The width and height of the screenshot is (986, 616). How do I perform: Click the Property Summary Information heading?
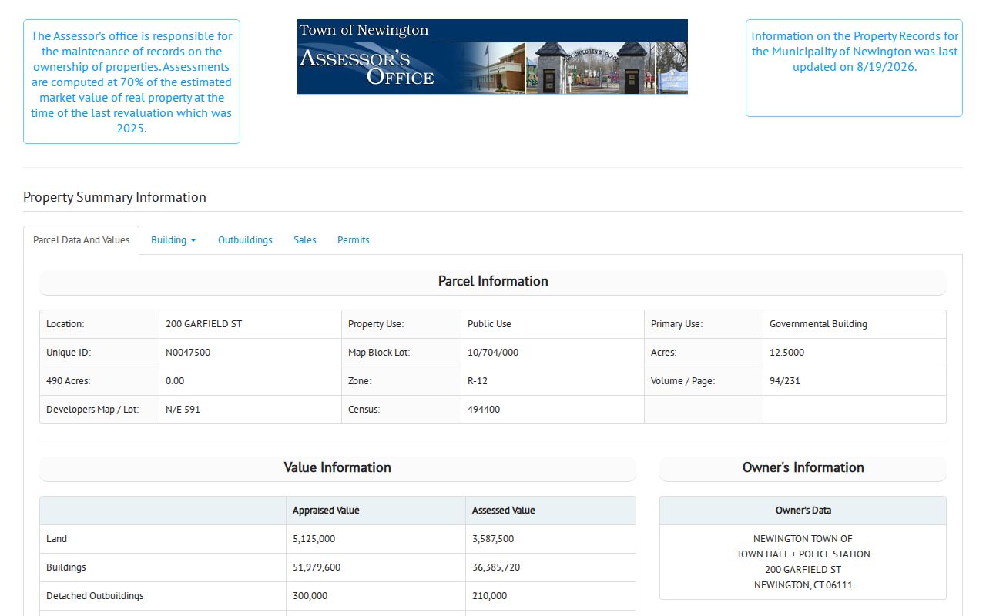coord(115,197)
